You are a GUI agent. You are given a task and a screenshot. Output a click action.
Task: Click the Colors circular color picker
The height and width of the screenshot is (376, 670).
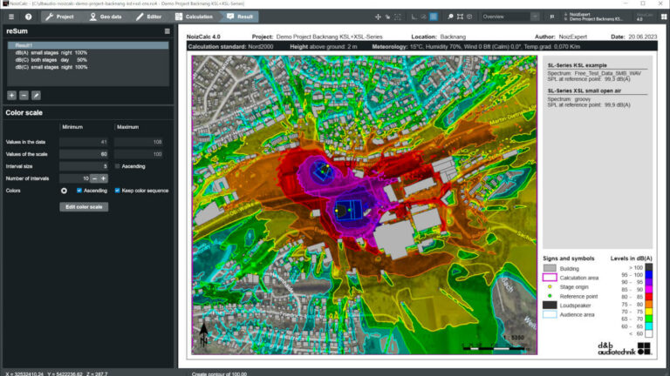tap(64, 191)
